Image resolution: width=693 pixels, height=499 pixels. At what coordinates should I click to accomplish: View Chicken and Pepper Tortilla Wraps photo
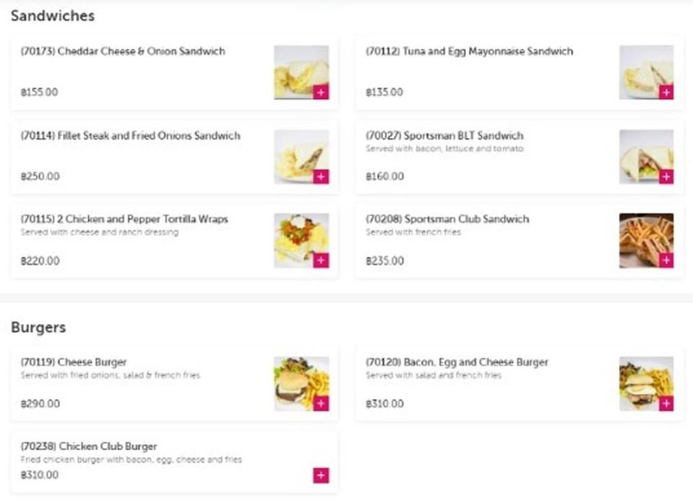tap(302, 240)
